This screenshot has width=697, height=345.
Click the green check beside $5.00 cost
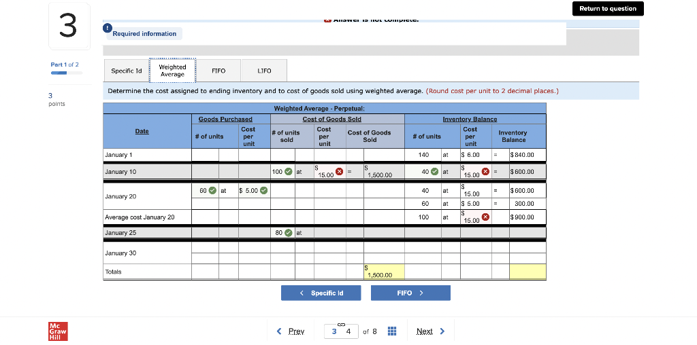coord(263,191)
